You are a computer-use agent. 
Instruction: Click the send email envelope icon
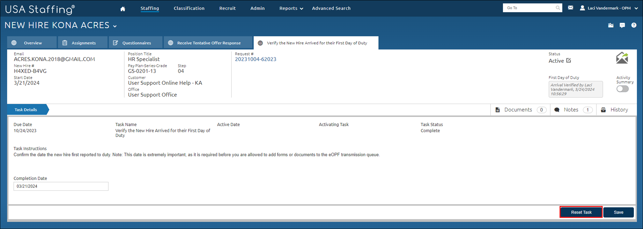point(622,58)
